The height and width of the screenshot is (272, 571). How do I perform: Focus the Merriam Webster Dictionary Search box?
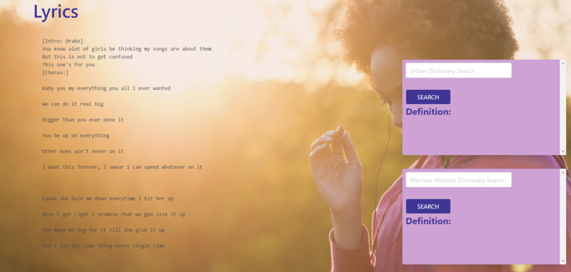(458, 180)
